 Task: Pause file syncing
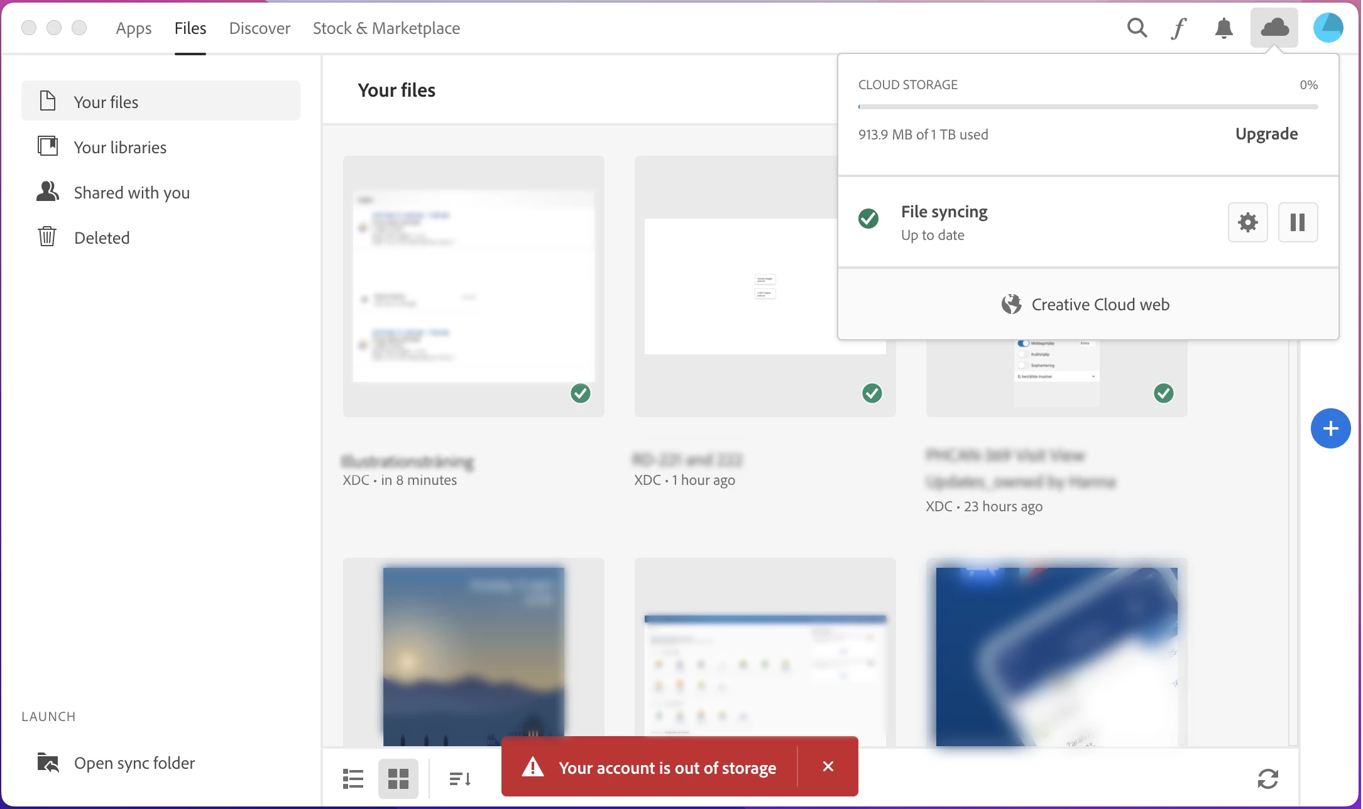point(1298,222)
